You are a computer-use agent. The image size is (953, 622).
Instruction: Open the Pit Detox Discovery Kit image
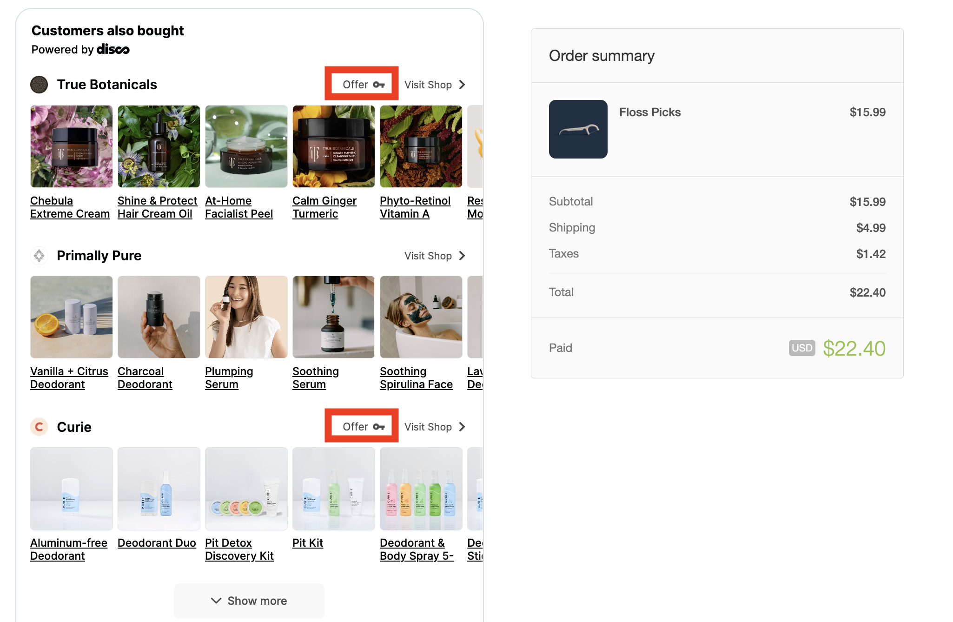point(246,489)
